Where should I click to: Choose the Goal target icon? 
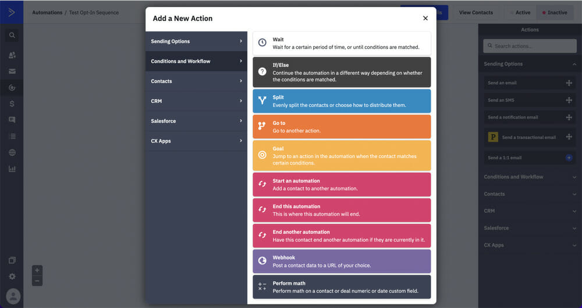[262, 155]
